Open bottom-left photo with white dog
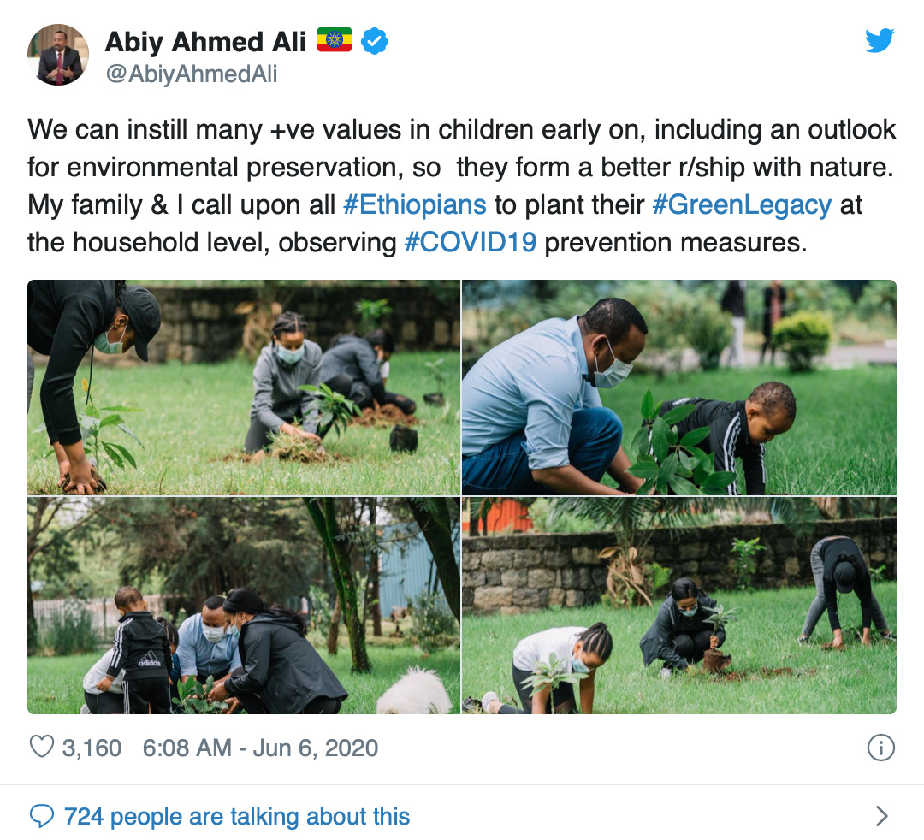The height and width of the screenshot is (840, 924). coord(244,606)
